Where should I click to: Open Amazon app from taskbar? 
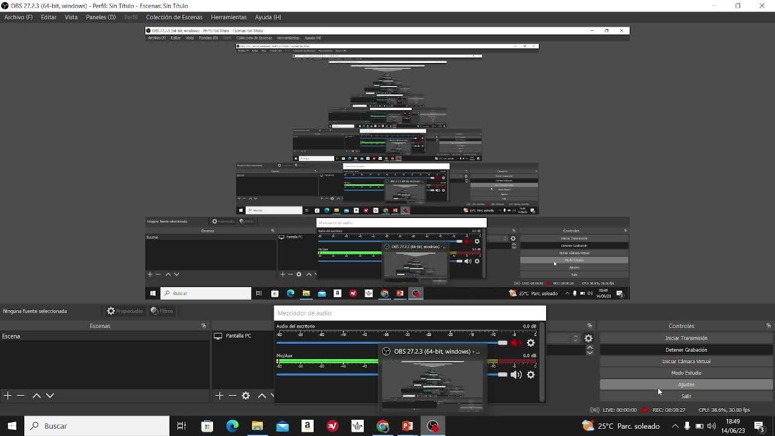coord(307,426)
